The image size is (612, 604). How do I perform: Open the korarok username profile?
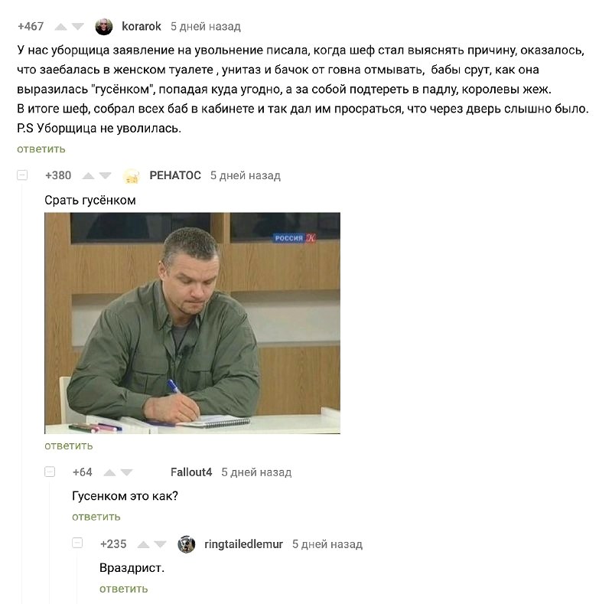[x=142, y=27]
